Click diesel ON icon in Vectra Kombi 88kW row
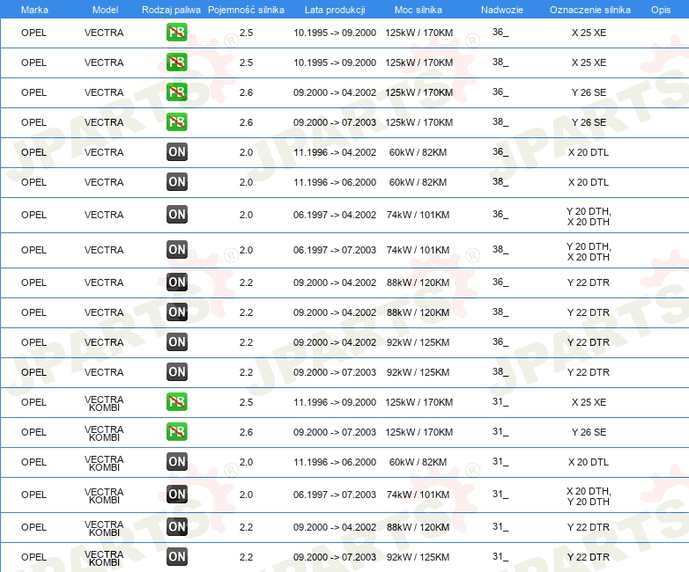The width and height of the screenshot is (689, 572). (x=176, y=527)
